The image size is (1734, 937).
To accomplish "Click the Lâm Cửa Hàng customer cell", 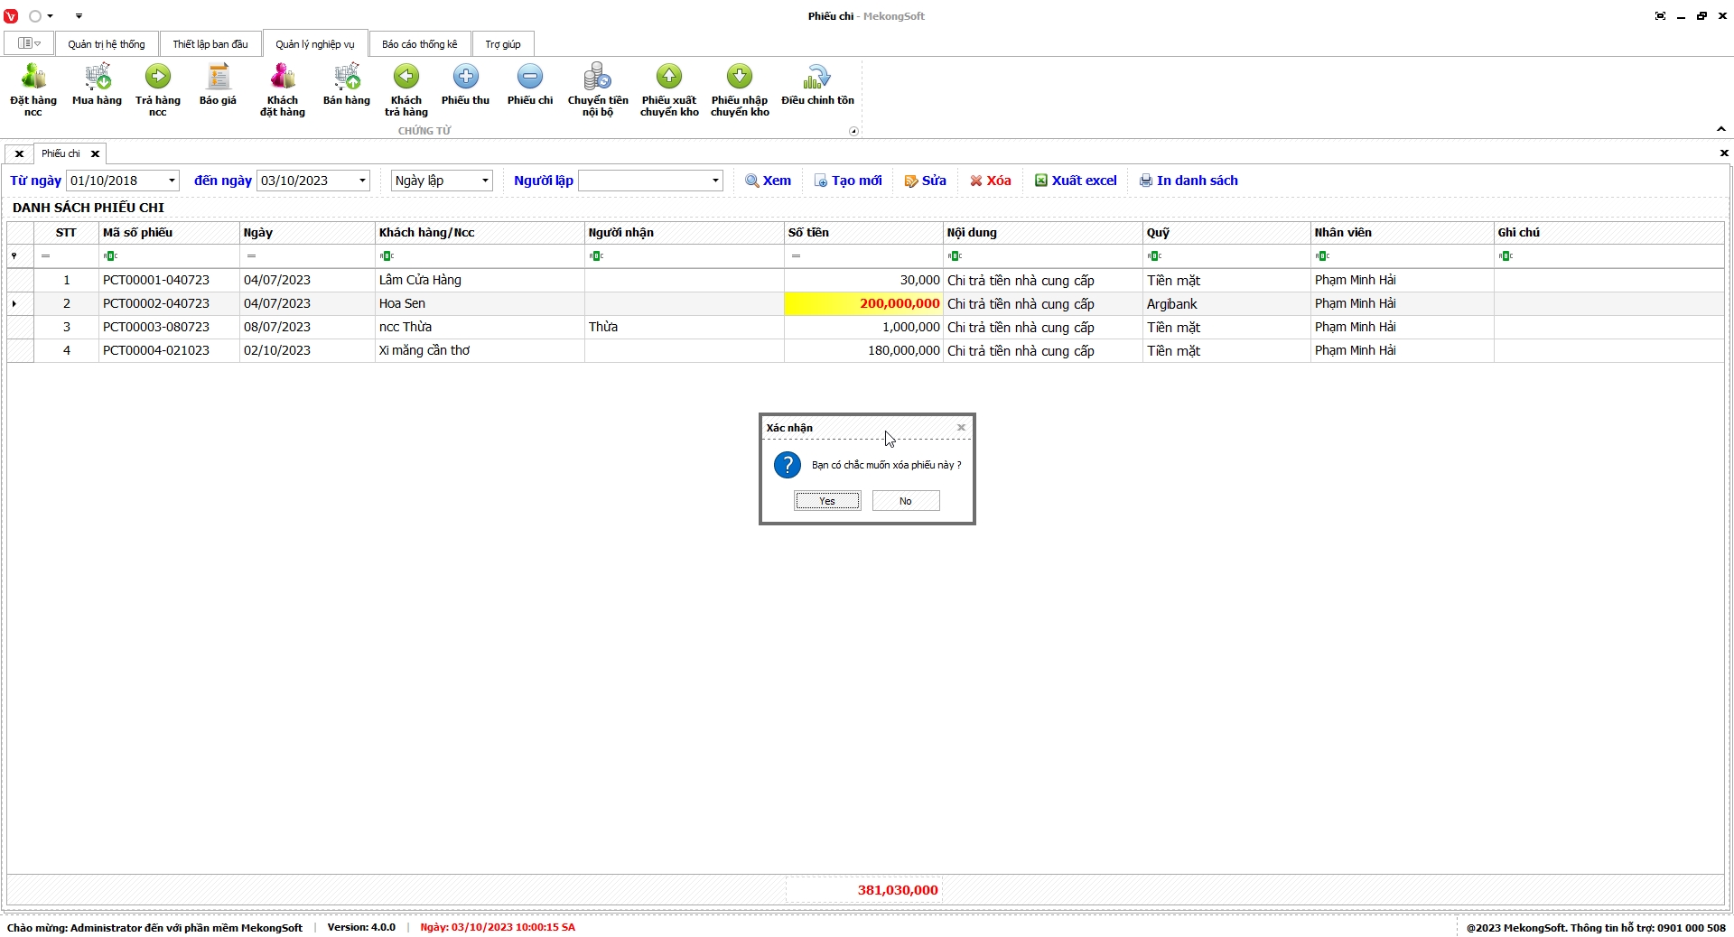I will [x=480, y=281].
